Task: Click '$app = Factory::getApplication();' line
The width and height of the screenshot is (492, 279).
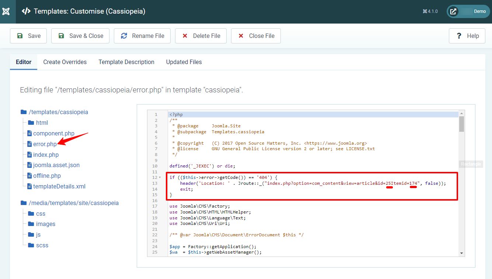Action: tap(213, 246)
